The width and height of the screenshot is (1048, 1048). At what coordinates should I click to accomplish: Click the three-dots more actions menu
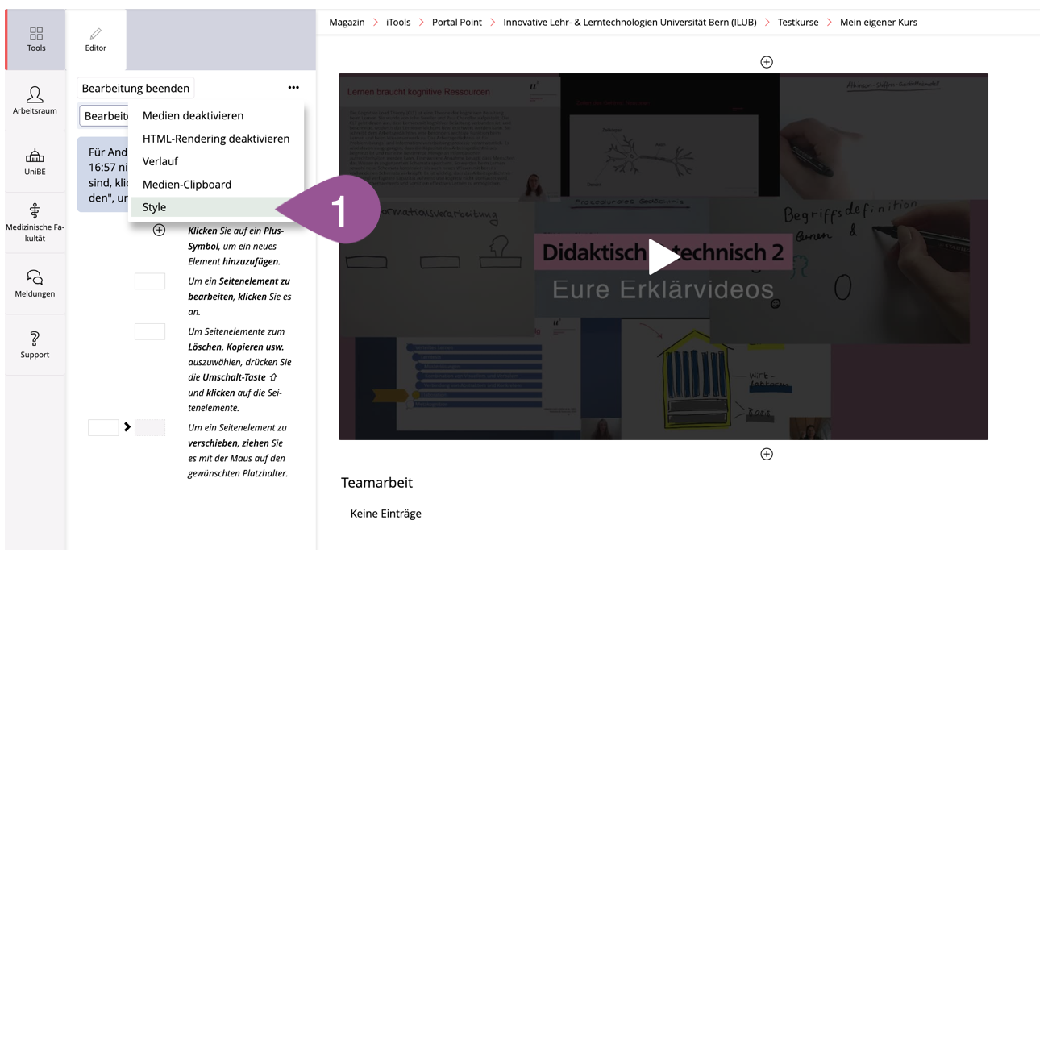pyautogui.click(x=293, y=88)
